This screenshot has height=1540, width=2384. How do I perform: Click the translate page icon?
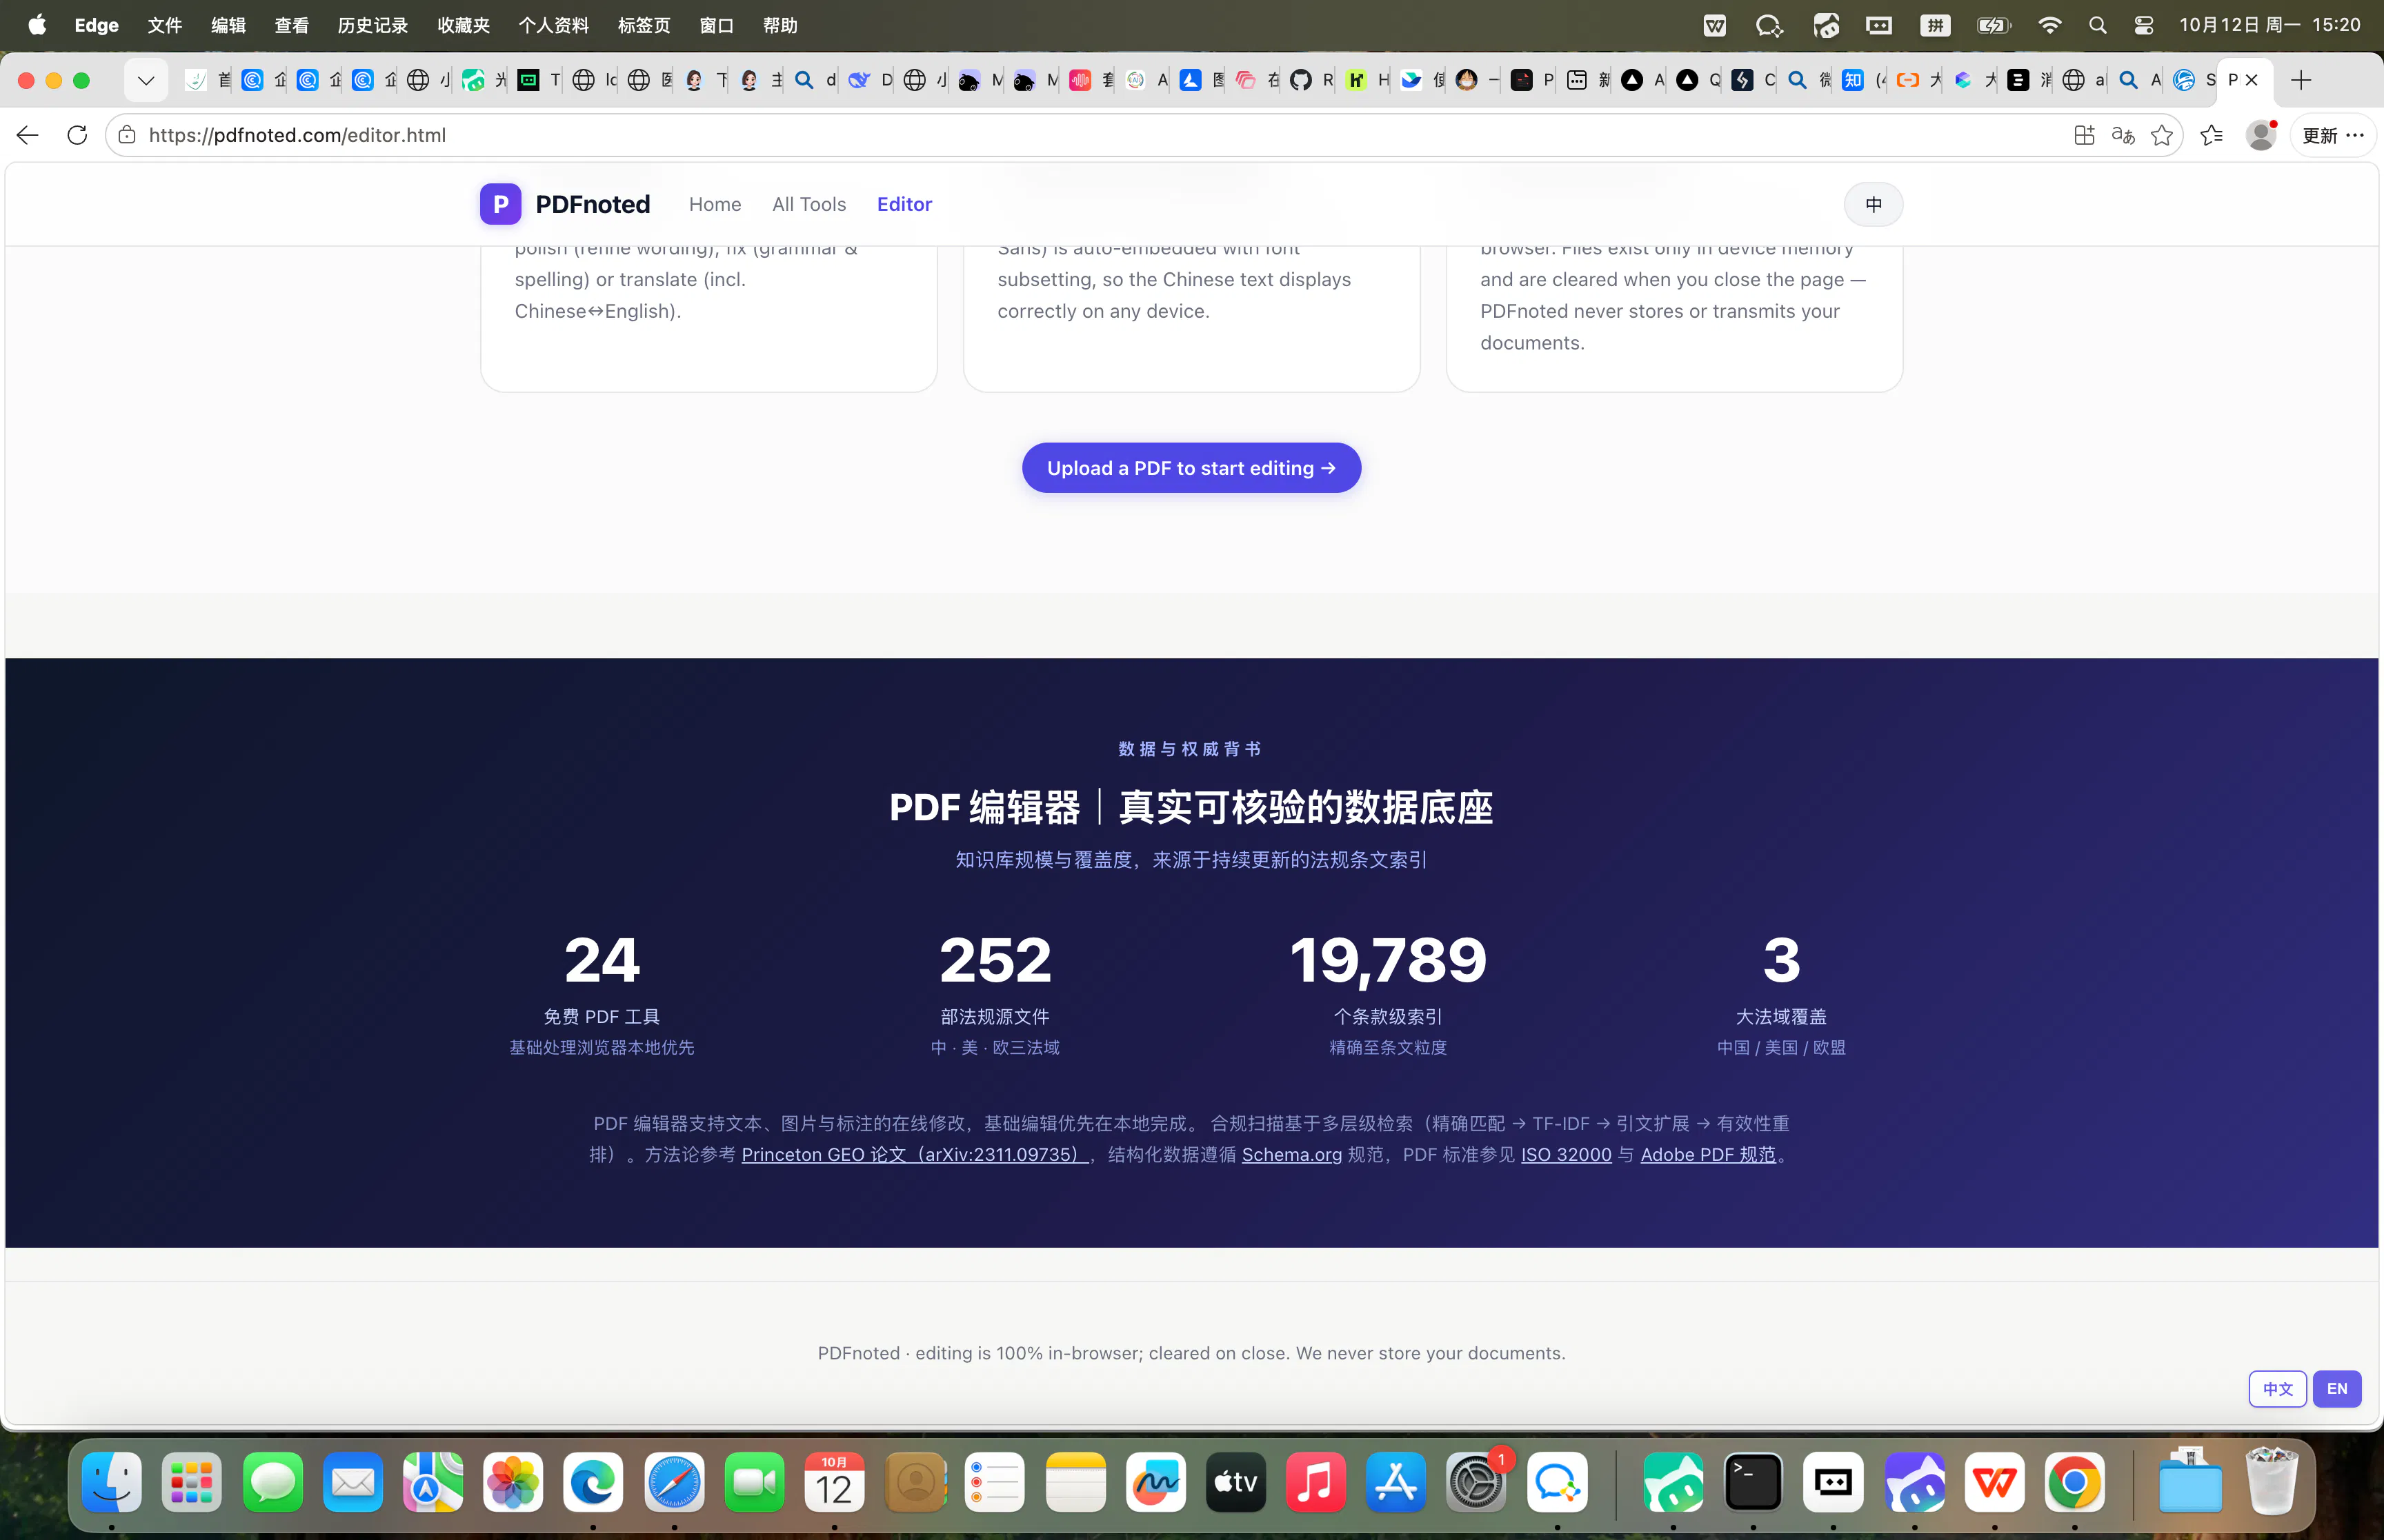point(2123,135)
